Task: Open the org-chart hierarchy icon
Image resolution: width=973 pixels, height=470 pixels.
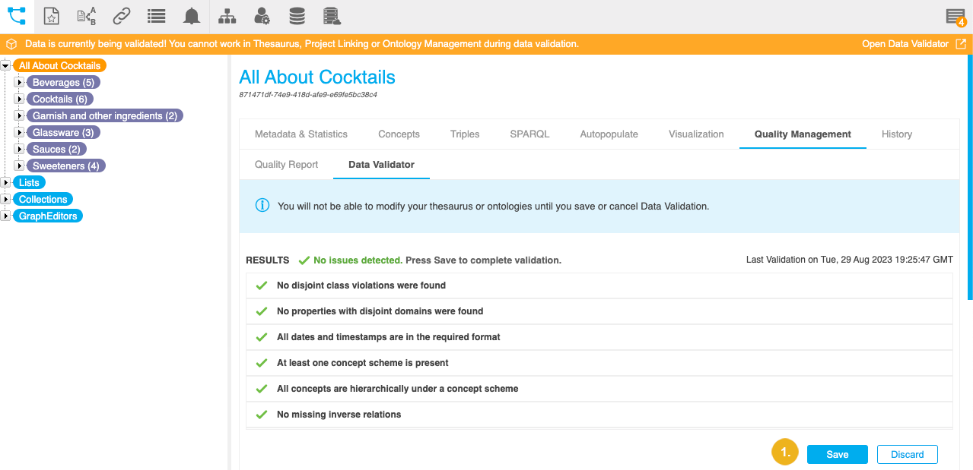Action: (227, 16)
